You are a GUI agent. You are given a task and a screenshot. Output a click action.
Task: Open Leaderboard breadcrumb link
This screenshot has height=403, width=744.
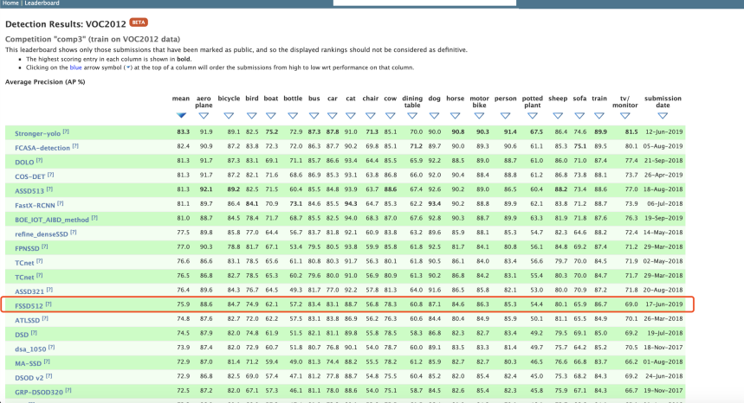coord(41,3)
